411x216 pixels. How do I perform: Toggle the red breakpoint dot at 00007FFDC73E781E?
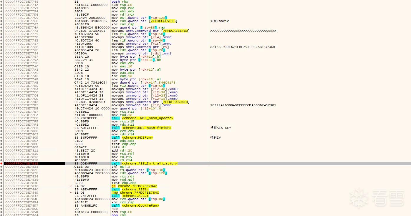(1, 163)
